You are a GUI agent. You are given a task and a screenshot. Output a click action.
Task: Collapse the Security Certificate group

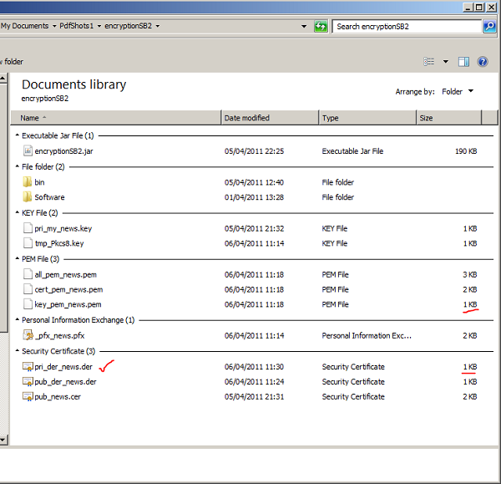[x=18, y=350]
